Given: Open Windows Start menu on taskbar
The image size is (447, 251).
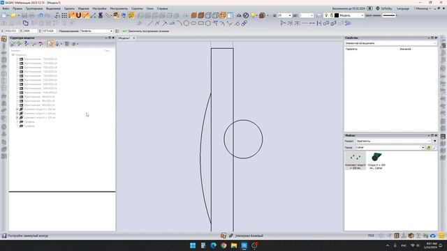Looking at the screenshot, I should (193, 245).
